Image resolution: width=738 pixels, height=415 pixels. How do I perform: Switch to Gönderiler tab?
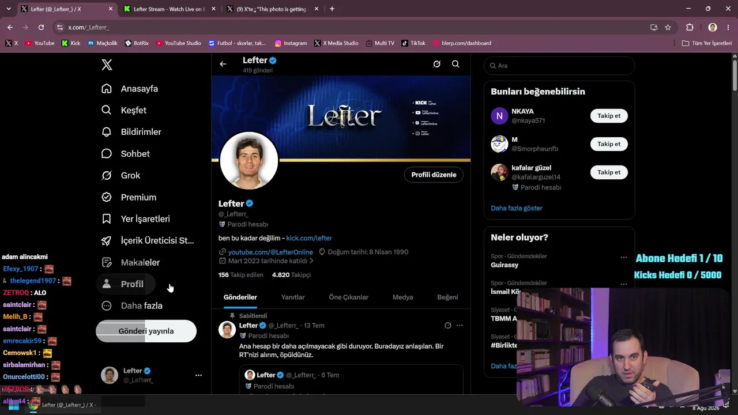click(x=240, y=297)
